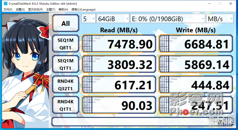238x130 pixels.
Task: Open the 语言(L)(Language) menu
Action: point(84,10)
